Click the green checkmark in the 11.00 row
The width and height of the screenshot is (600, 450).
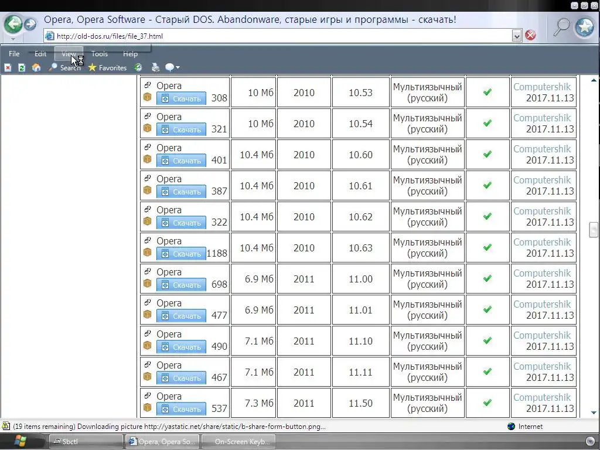[487, 278]
